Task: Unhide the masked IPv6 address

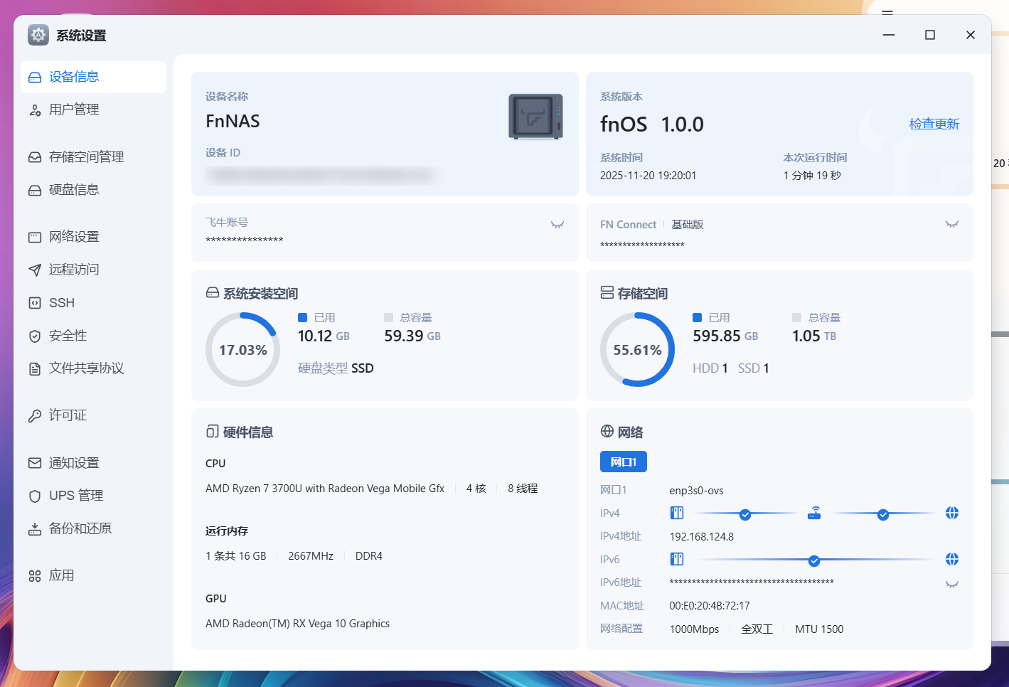Action: (951, 585)
